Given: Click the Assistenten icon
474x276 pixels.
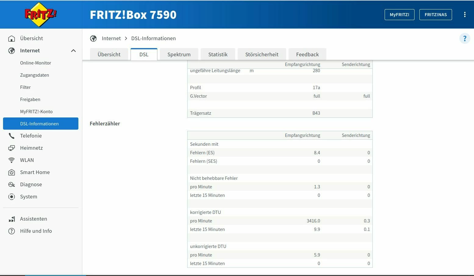Looking at the screenshot, I should 12,219.
